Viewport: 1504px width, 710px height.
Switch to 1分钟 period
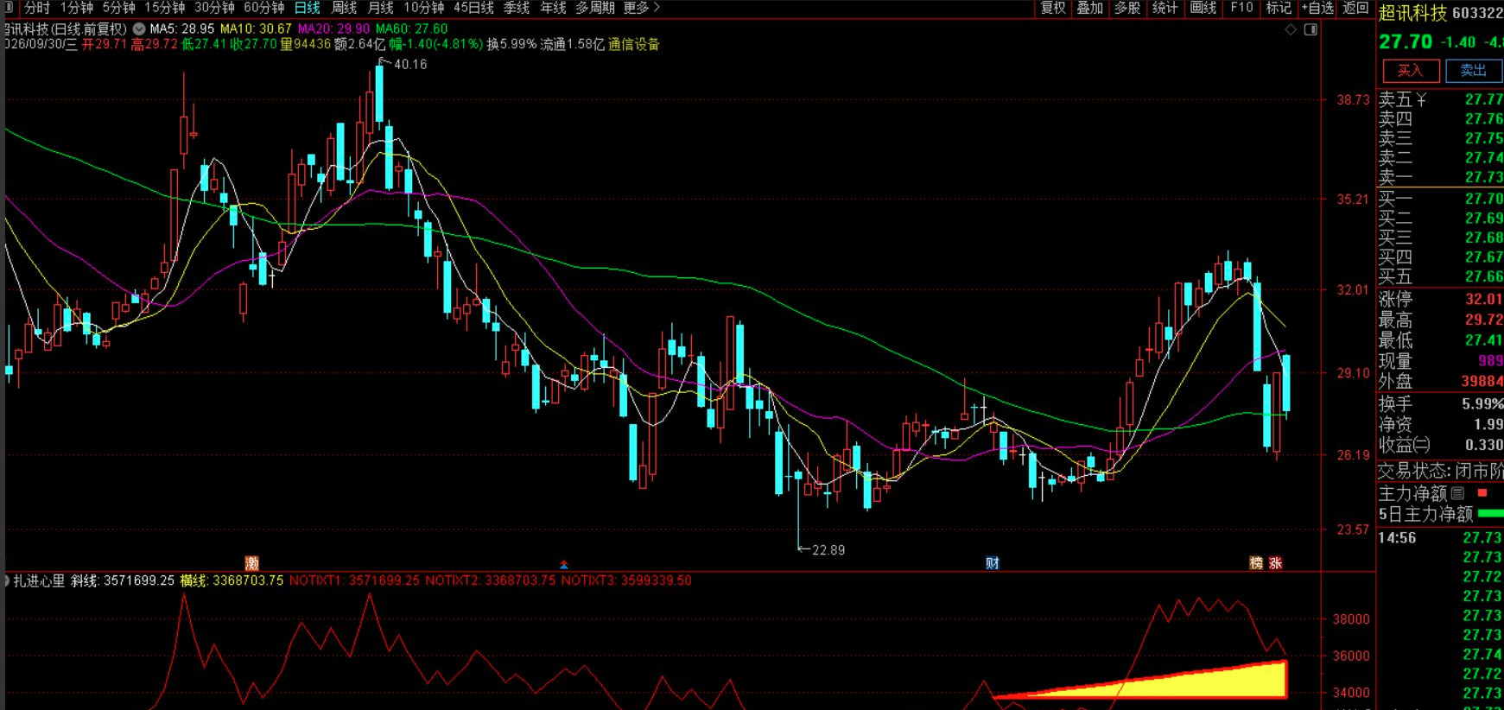point(76,8)
